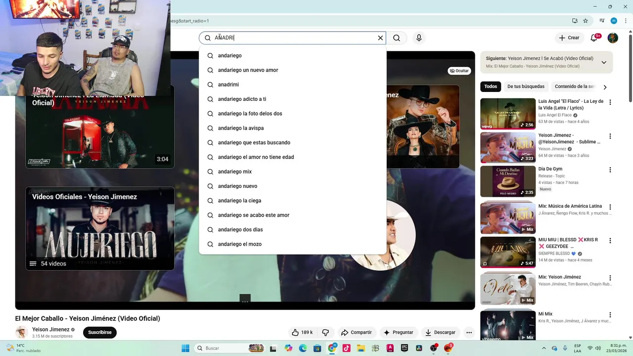Hide end screen with Ocultar toggle
The image size is (633, 356).
click(x=459, y=71)
